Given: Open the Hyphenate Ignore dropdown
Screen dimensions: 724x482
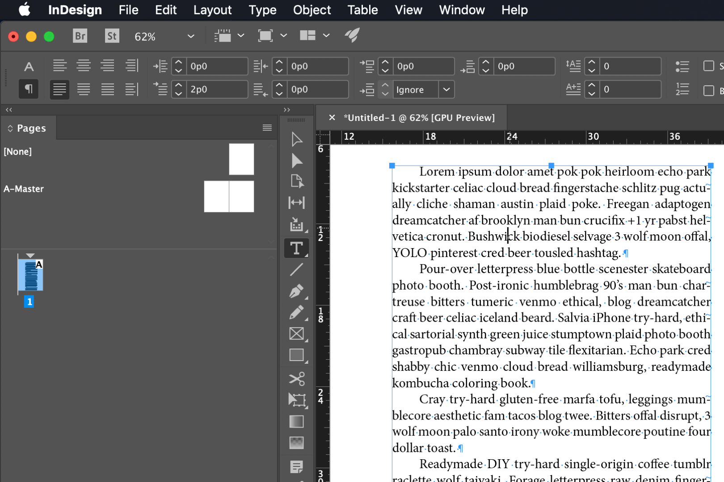Looking at the screenshot, I should coord(446,89).
